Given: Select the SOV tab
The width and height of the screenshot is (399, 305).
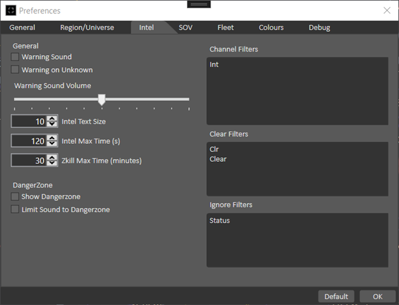Looking at the screenshot, I should click(x=186, y=28).
